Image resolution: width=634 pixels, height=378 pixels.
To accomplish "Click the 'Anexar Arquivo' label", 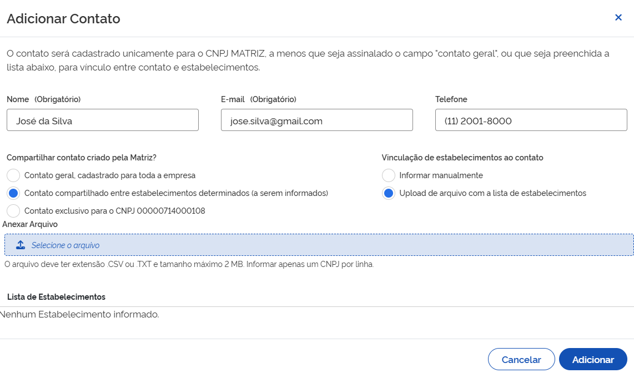I will pos(30,224).
